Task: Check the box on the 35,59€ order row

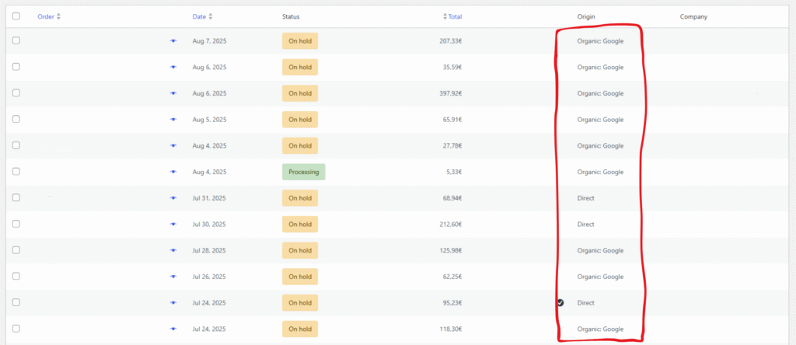Action: point(16,67)
